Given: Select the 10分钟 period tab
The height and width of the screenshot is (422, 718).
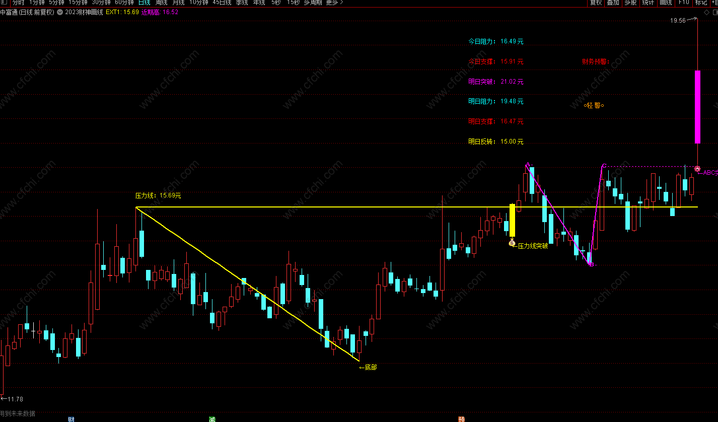Looking at the screenshot, I should tap(198, 3).
